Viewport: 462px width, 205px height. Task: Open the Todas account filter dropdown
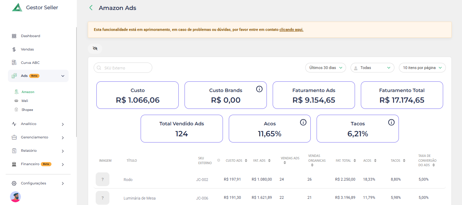click(372, 68)
